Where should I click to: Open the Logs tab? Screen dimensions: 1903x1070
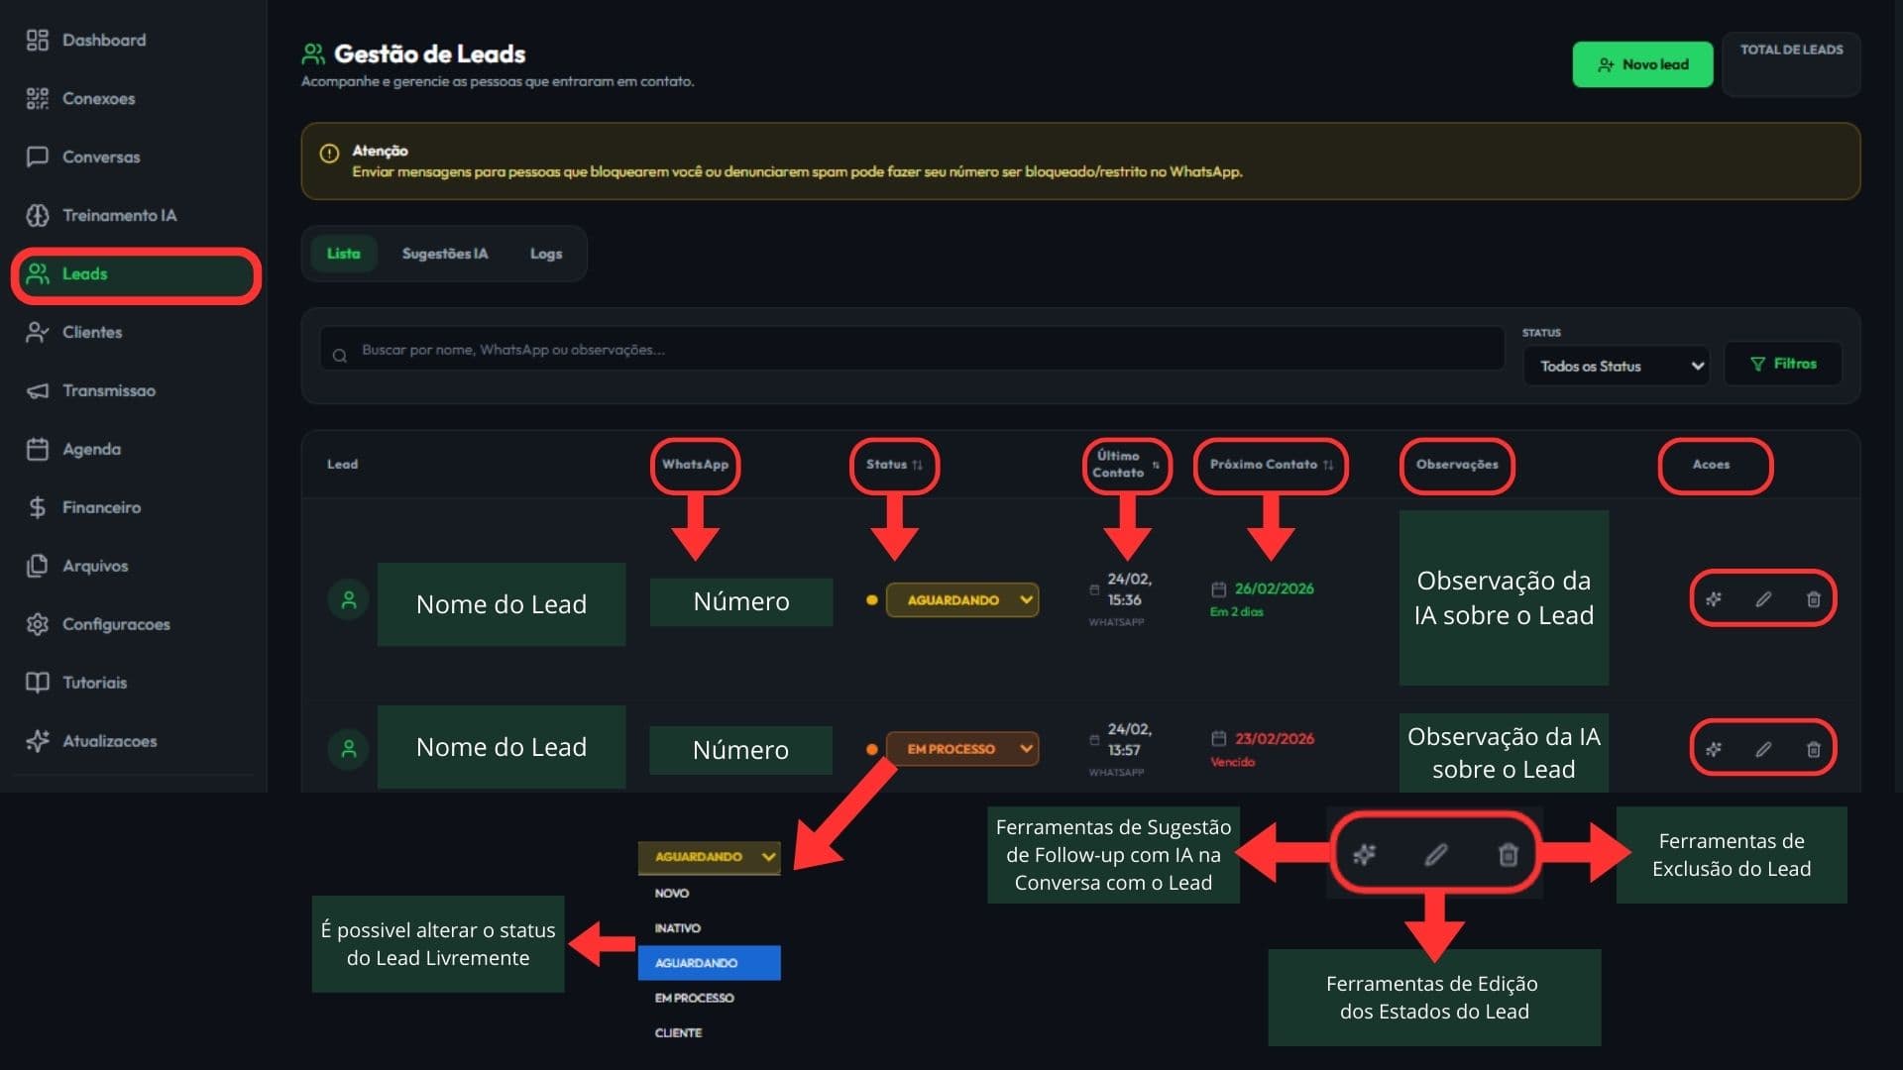(546, 254)
